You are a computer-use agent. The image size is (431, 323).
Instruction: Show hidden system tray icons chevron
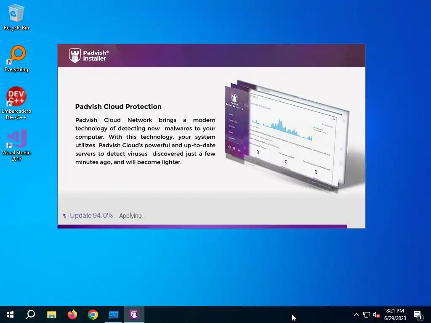[356, 315]
